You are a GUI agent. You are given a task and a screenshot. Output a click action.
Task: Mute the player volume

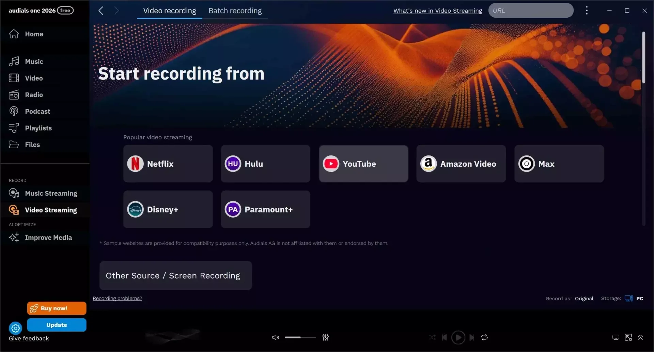(275, 337)
